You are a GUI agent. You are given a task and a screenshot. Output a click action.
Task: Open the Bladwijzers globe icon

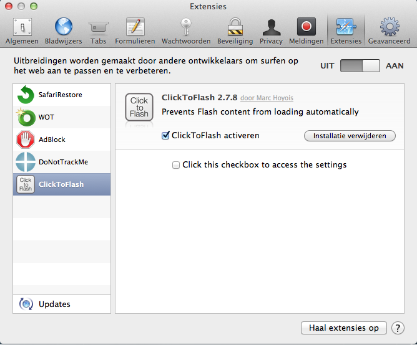64,27
